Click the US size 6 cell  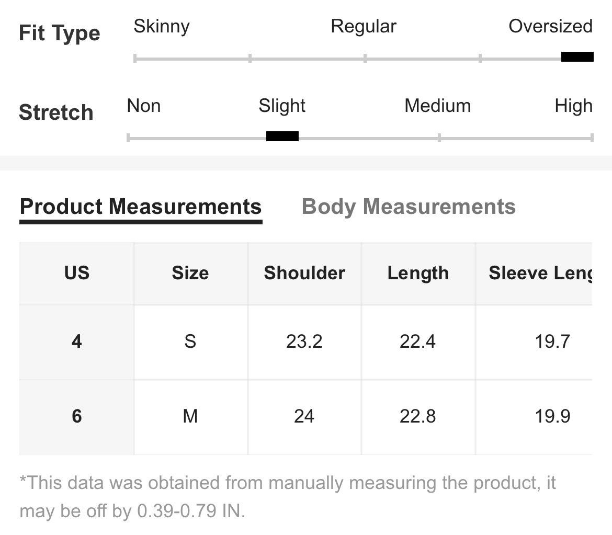tap(76, 416)
